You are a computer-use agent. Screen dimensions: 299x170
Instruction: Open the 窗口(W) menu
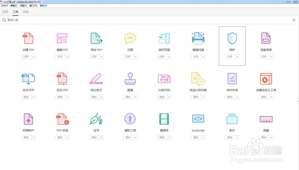[x=33, y=5]
